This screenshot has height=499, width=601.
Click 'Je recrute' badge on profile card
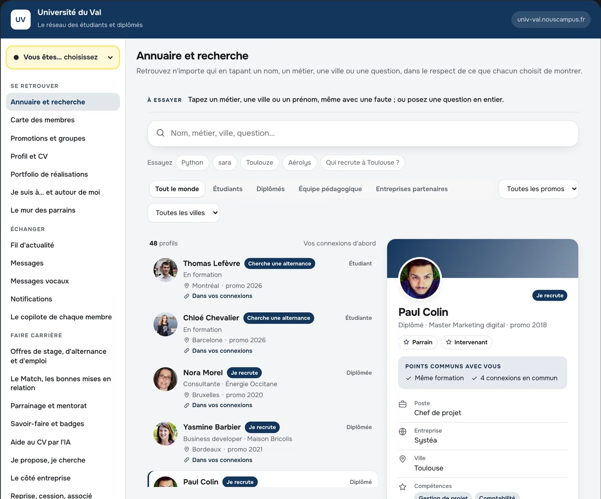[x=550, y=296]
